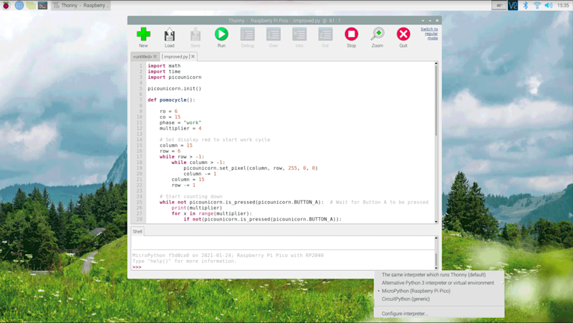573x323 pixels.
Task: Switch to the <untitled> editor tab
Action: pyautogui.click(x=143, y=57)
